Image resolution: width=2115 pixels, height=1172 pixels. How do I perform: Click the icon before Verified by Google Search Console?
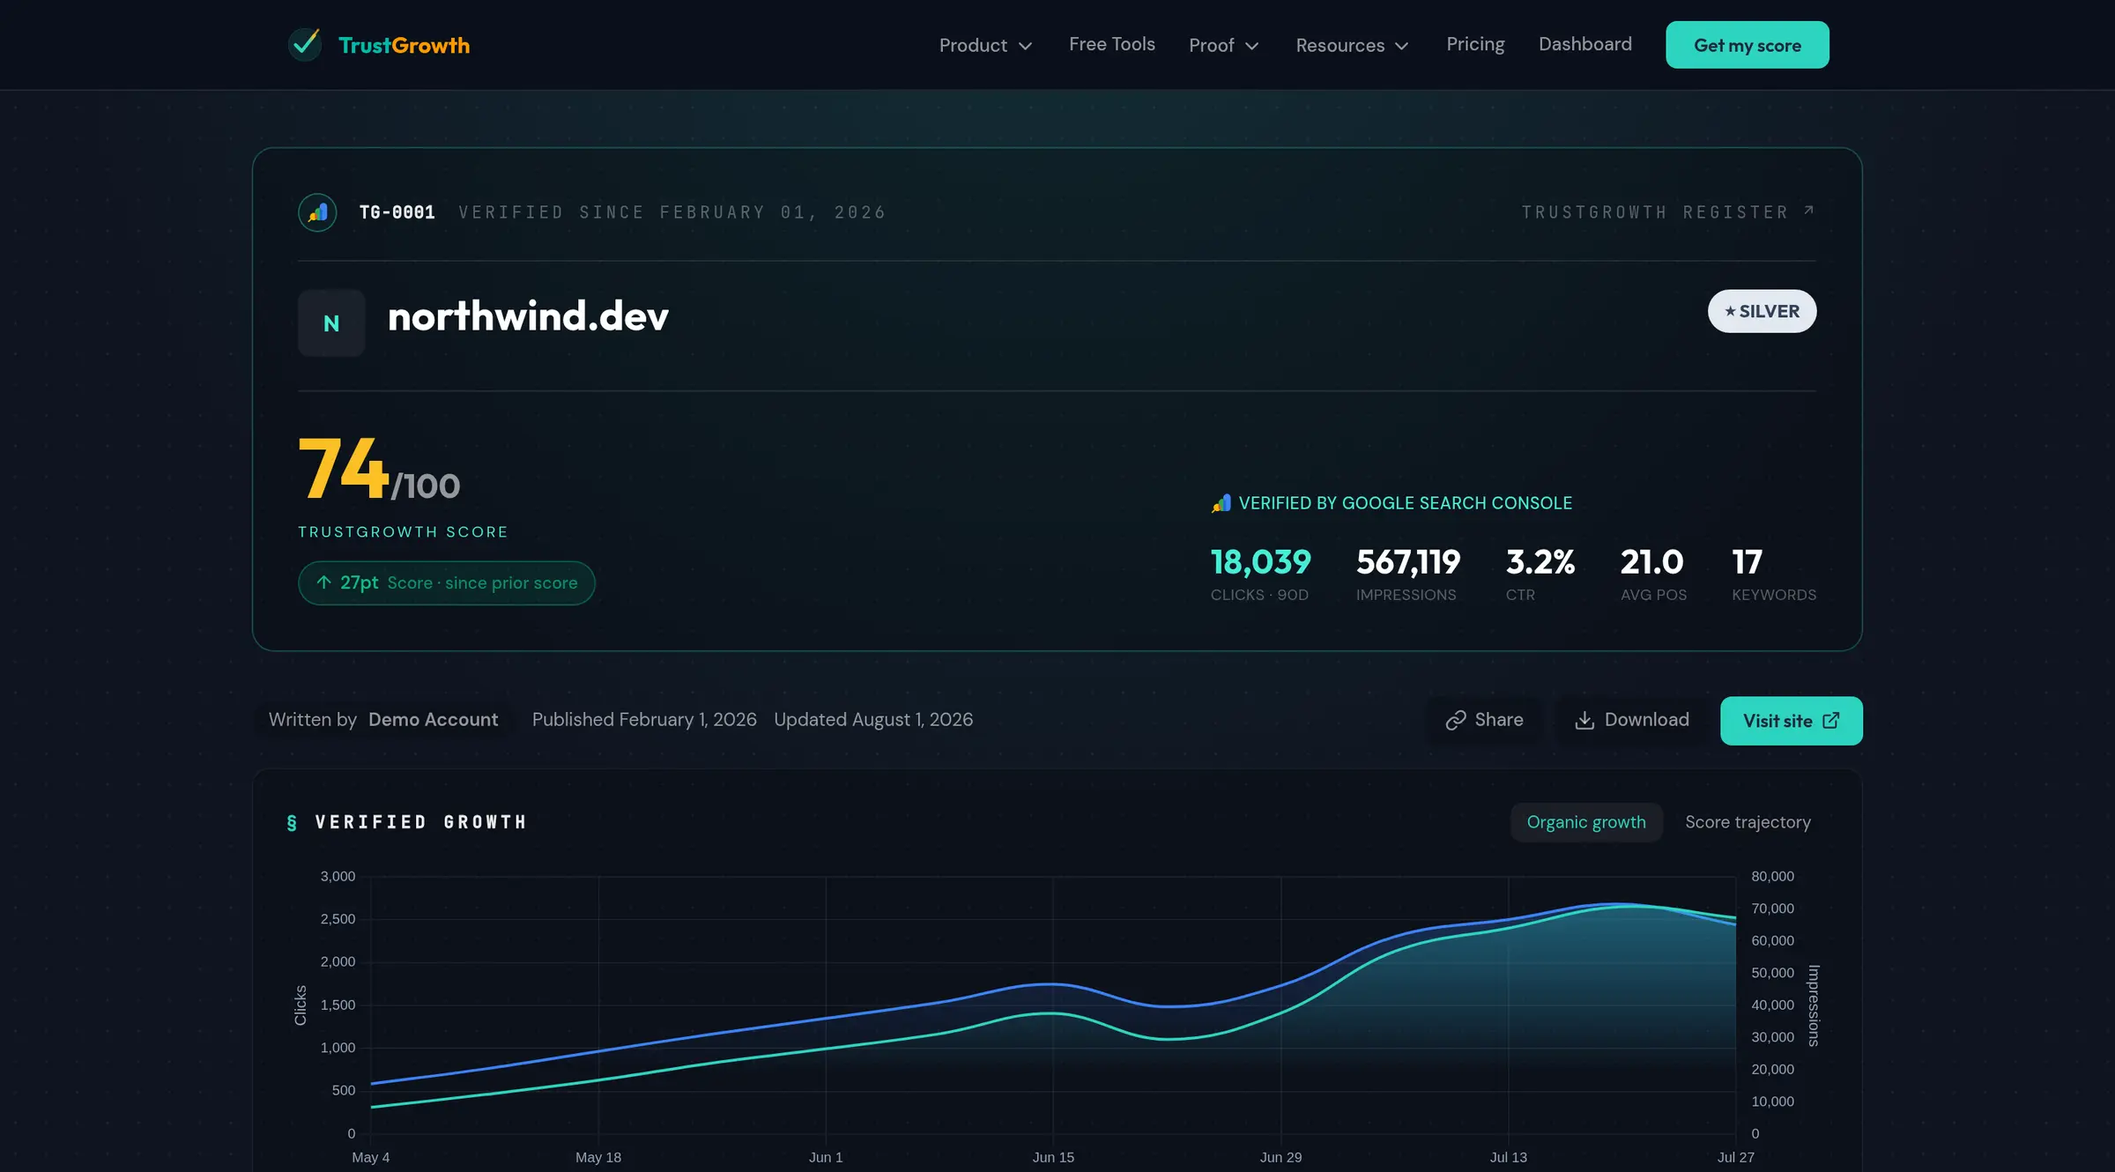pos(1221,503)
